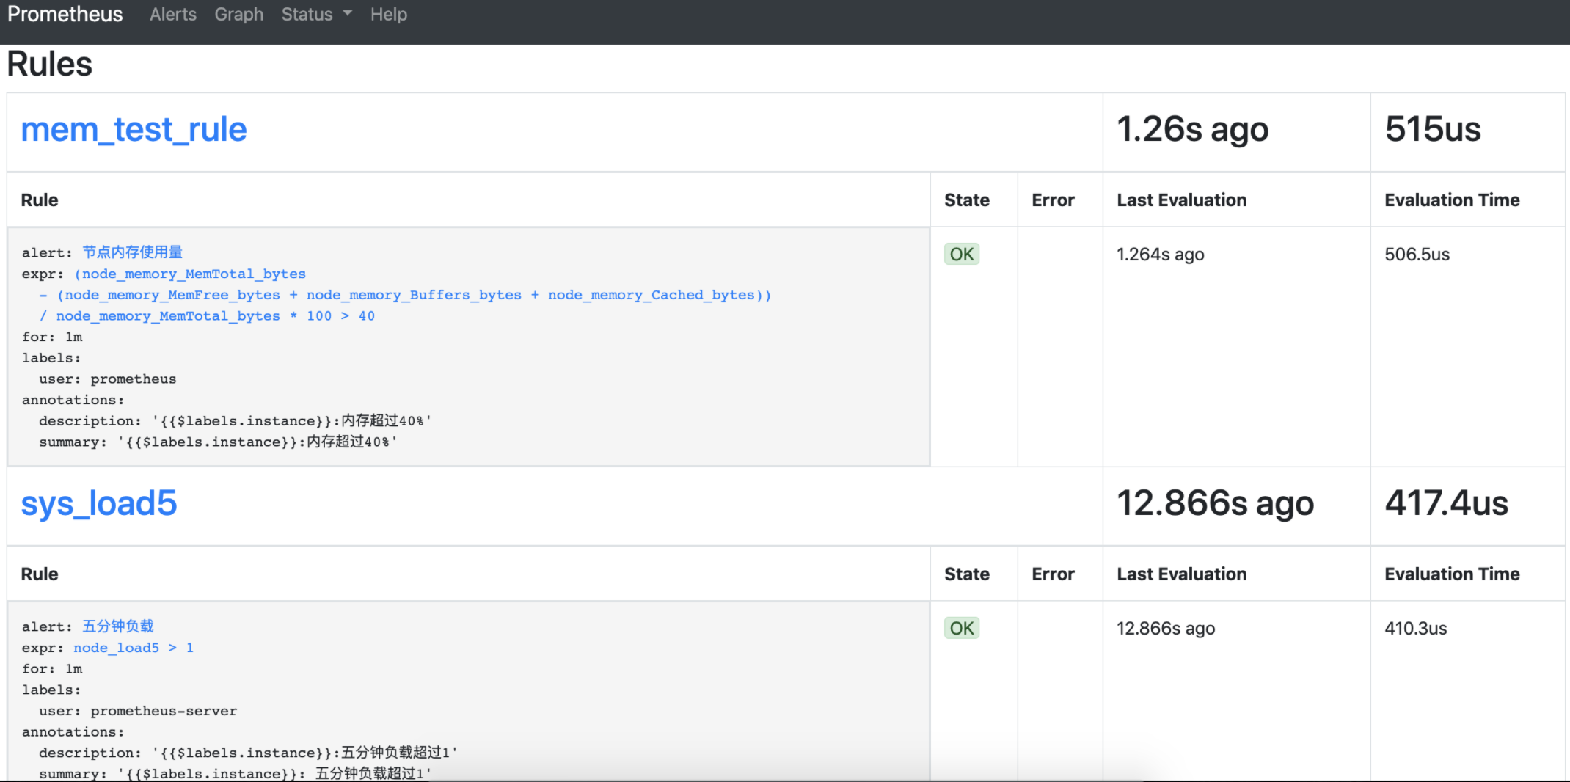This screenshot has width=1570, height=782.
Task: Select the 1.264s ago last evaluation cell
Action: click(1160, 255)
